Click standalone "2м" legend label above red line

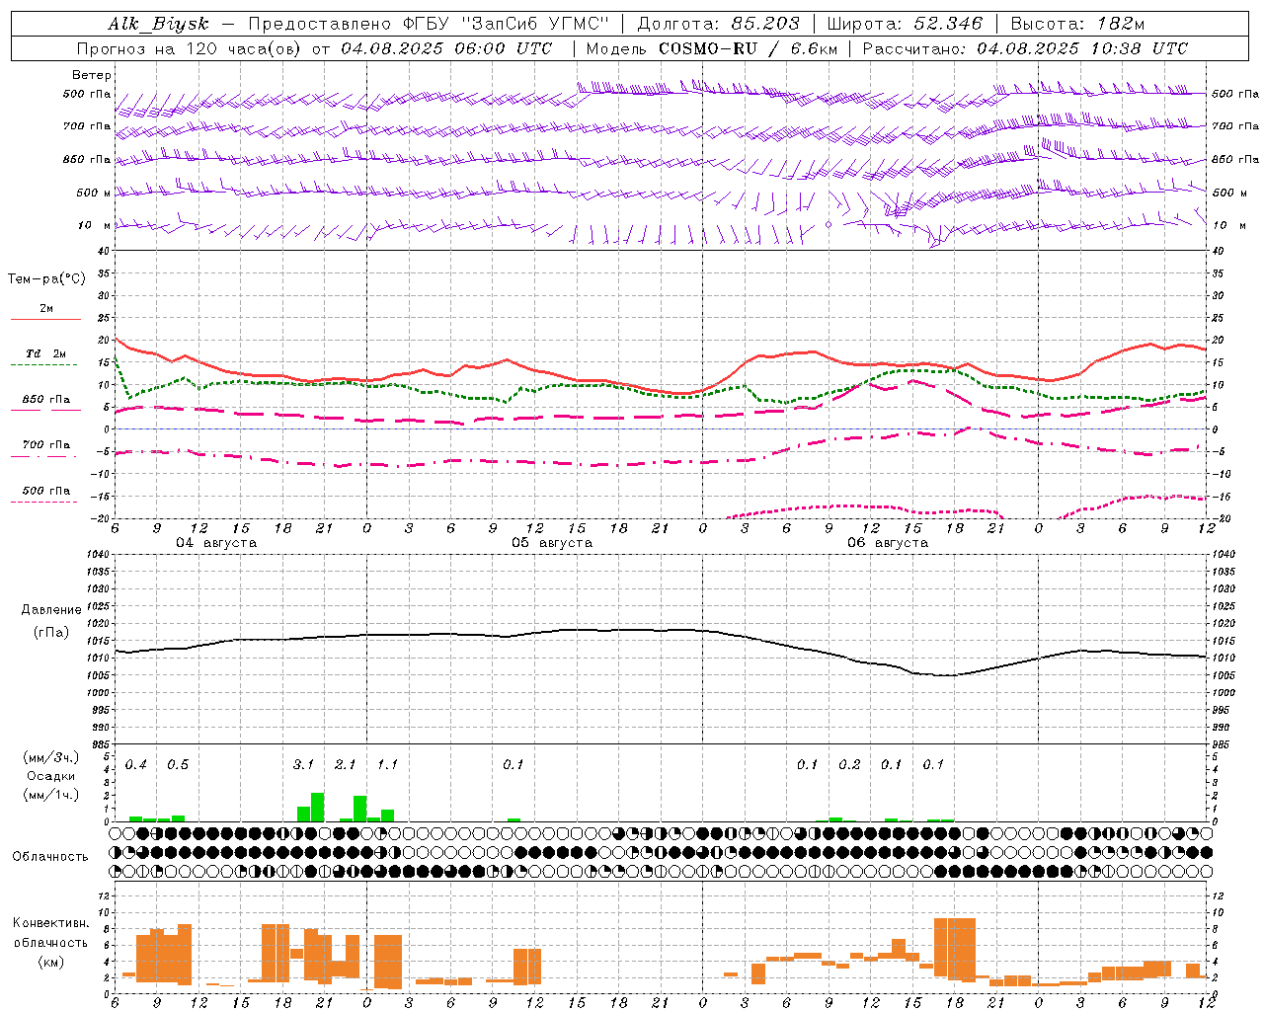point(46,309)
